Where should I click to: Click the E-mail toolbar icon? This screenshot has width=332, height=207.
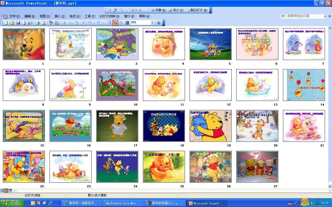(30, 23)
